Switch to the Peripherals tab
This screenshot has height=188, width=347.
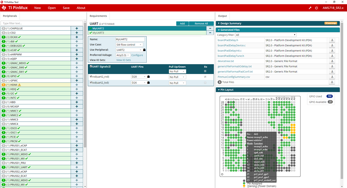(x=10, y=16)
